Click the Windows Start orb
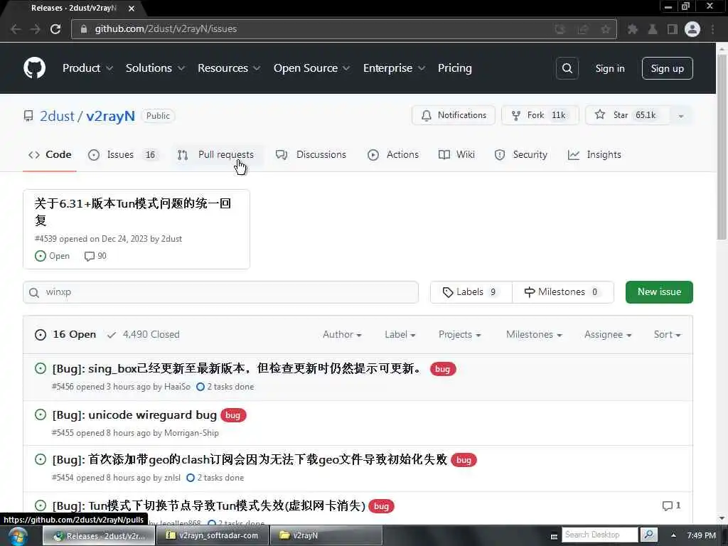The height and width of the screenshot is (546, 728). coord(17,536)
